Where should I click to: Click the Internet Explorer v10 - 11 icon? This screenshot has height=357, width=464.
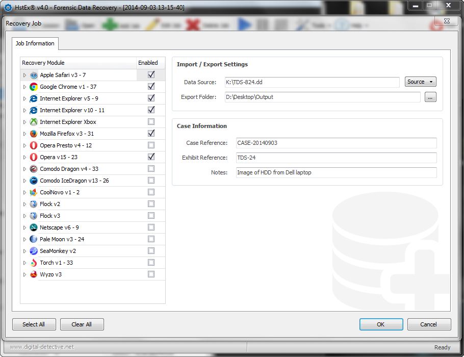tap(34, 111)
